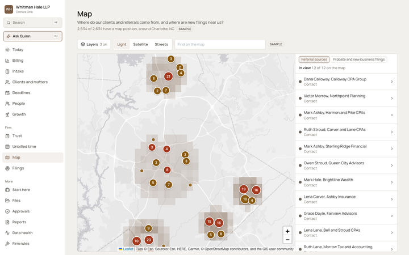Image resolution: width=409 pixels, height=255 pixels.
Task: Go to Clients and matters
Action: tap(33, 82)
